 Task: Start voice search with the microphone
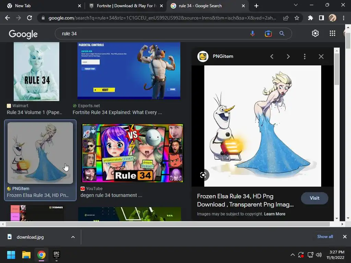pos(253,34)
